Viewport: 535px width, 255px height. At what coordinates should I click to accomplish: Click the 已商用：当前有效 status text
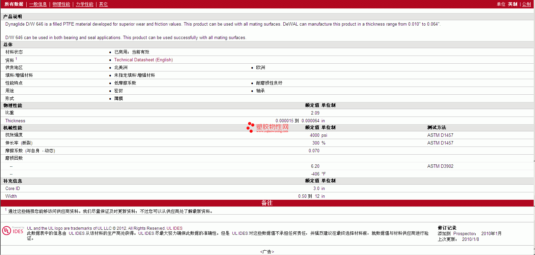(x=132, y=52)
